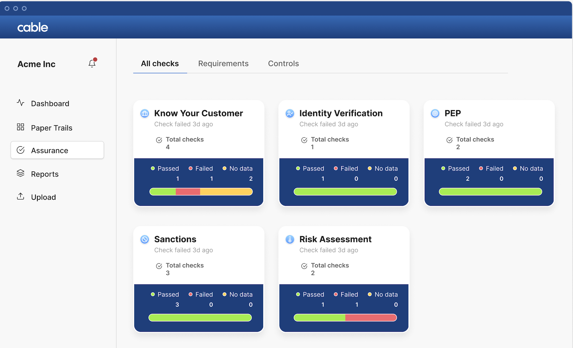The height and width of the screenshot is (348, 573).
Task: Click the red Failed segment in Risk Assessment bar
Action: (x=371, y=317)
